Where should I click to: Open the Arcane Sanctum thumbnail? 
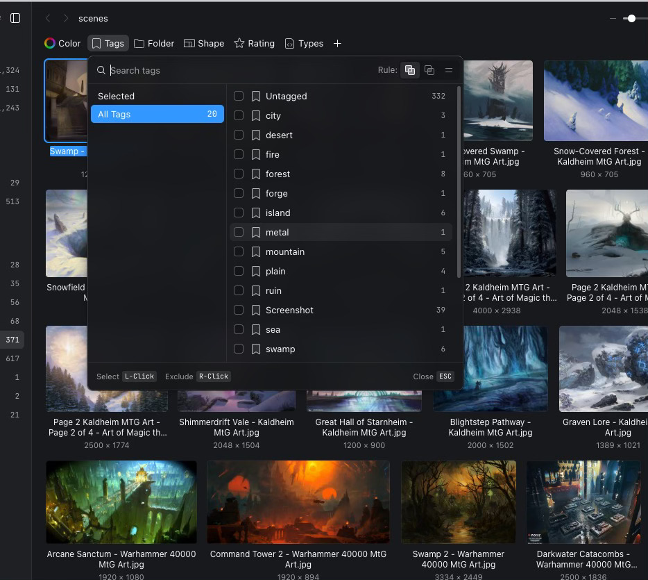[121, 502]
